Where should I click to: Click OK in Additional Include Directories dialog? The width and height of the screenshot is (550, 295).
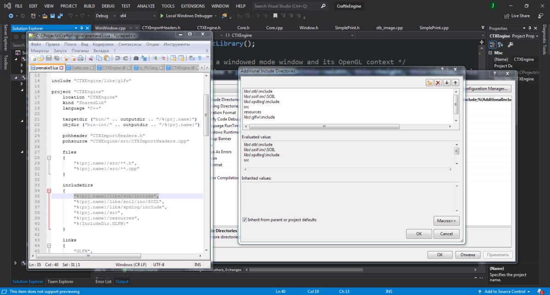419,234
